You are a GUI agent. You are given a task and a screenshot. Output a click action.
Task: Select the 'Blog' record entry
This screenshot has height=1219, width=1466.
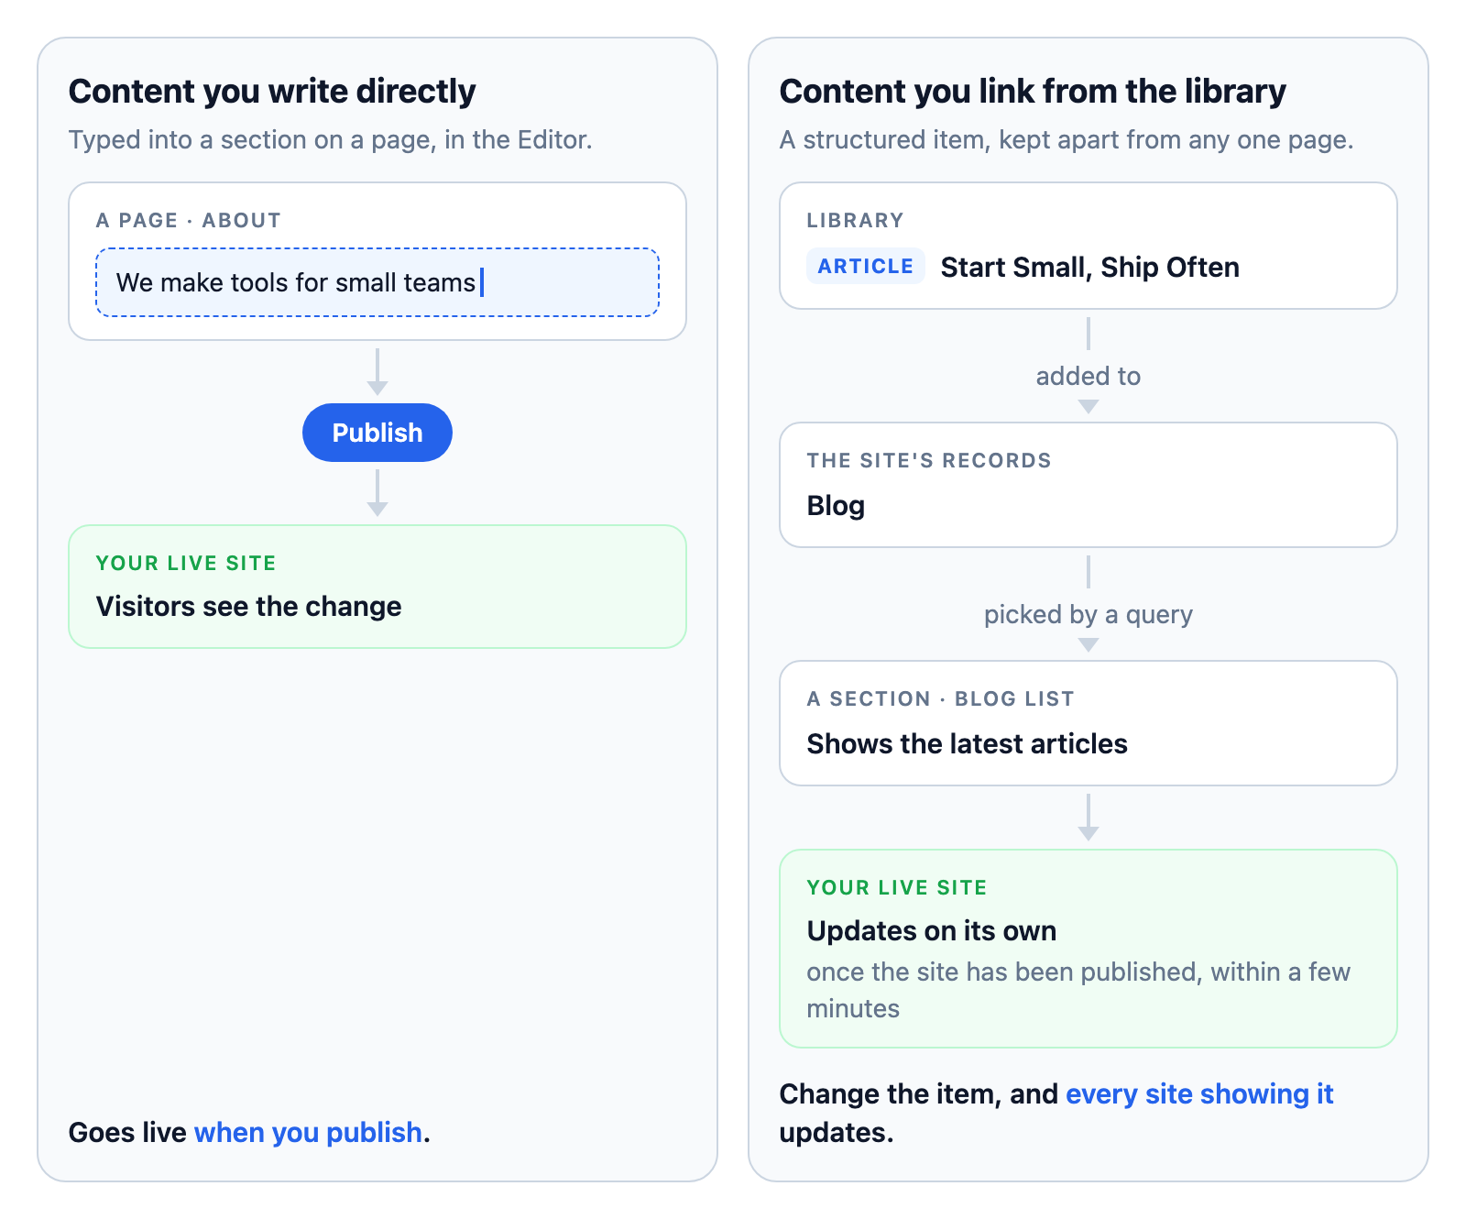click(x=836, y=506)
